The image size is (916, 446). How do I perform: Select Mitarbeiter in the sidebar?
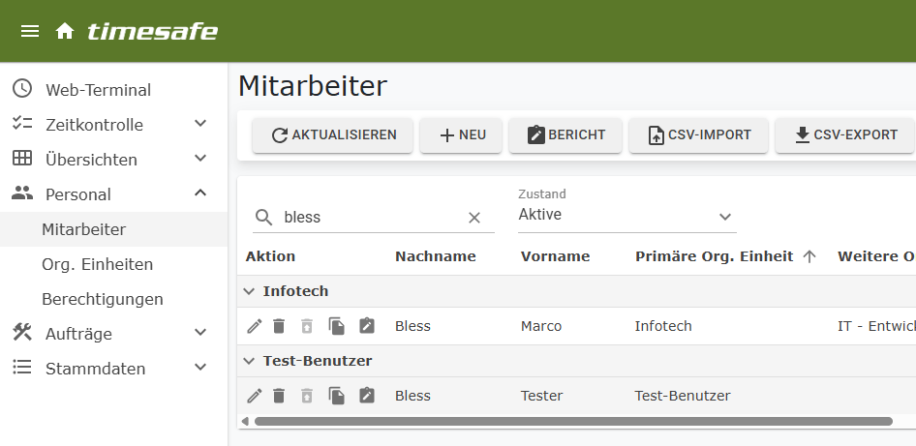(x=113, y=229)
